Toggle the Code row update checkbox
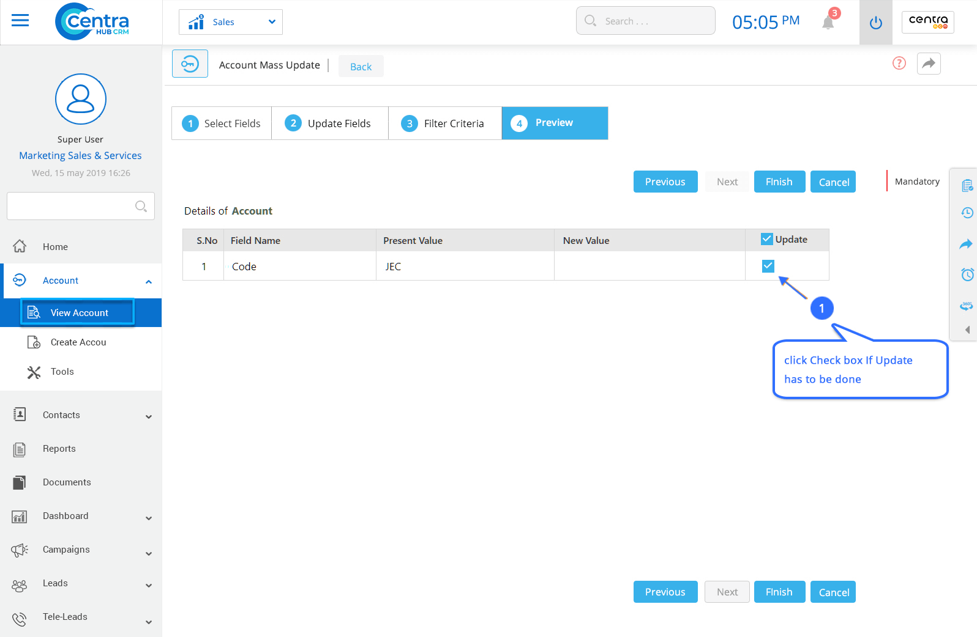This screenshot has width=977, height=637. 768,266
